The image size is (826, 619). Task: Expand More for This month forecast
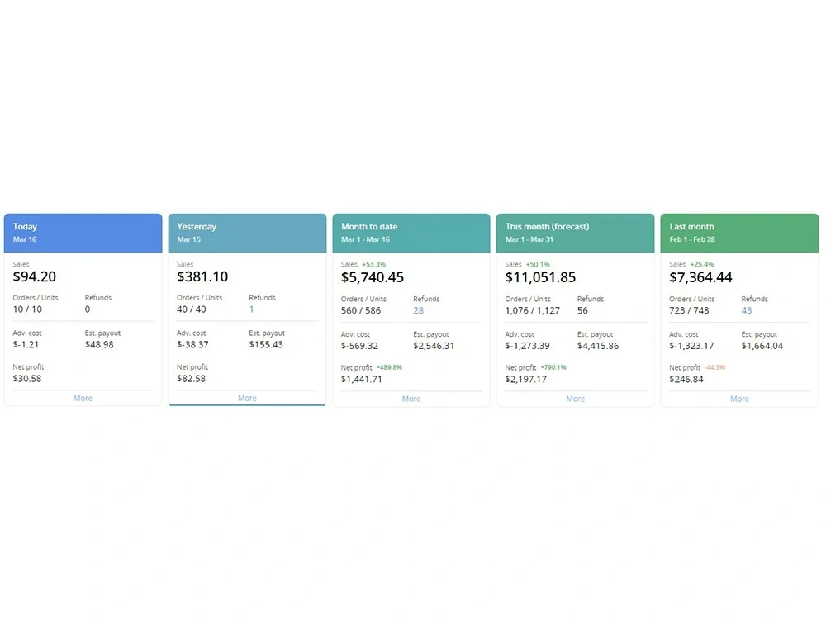click(x=575, y=399)
